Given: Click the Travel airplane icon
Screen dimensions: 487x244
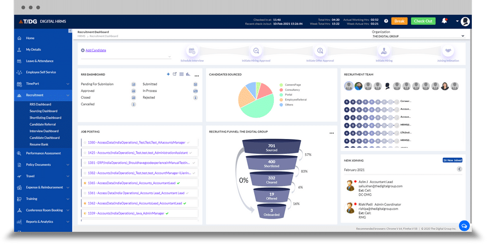Looking at the screenshot, I should click(x=19, y=177).
